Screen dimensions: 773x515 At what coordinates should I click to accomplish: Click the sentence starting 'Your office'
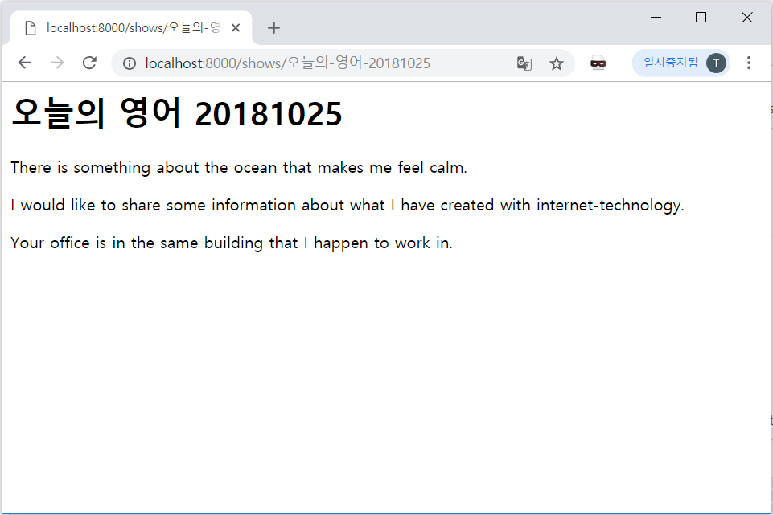click(x=232, y=243)
